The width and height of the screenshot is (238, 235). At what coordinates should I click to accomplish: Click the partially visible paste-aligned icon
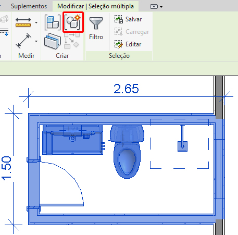[x=4, y=32]
